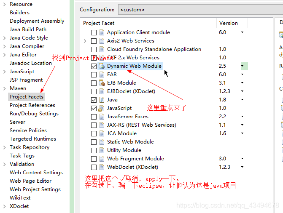Viewport: 283px width, 213px height.
Task: Click the Cloud Foundry Standalone Application icon
Action: [102, 49]
